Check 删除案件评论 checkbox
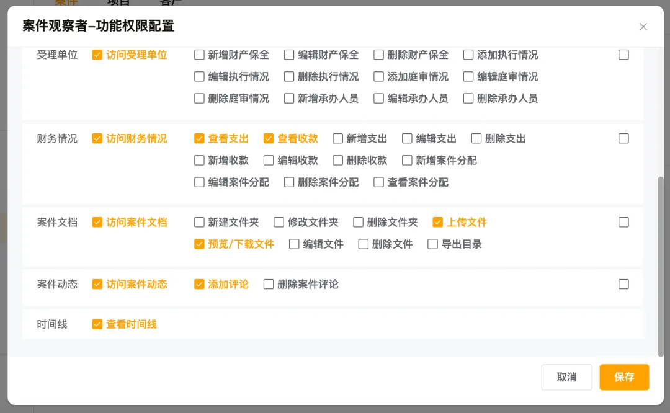Viewport: 670px width, 413px height. [x=269, y=284]
